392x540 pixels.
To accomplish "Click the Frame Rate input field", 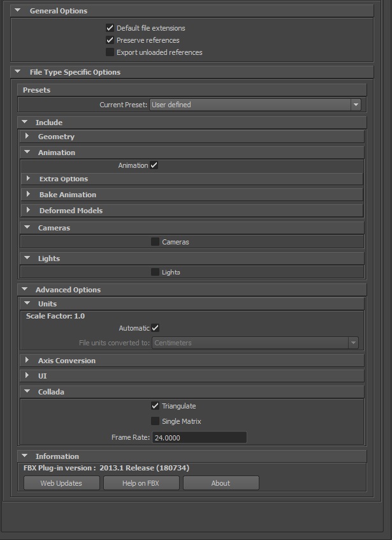I will [198, 438].
